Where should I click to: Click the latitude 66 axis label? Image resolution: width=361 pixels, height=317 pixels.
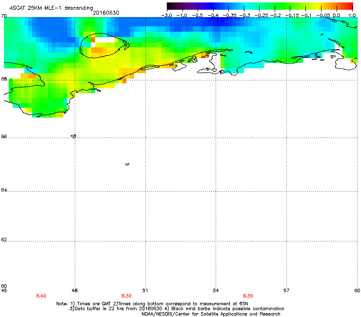coord(4,137)
